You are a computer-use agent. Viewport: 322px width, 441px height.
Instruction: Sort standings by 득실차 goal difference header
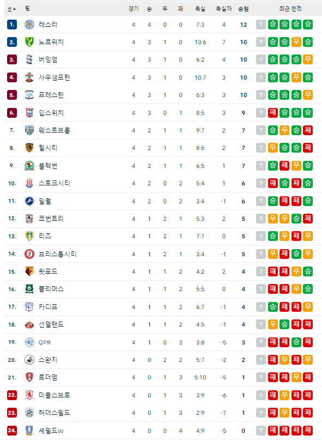click(x=223, y=9)
